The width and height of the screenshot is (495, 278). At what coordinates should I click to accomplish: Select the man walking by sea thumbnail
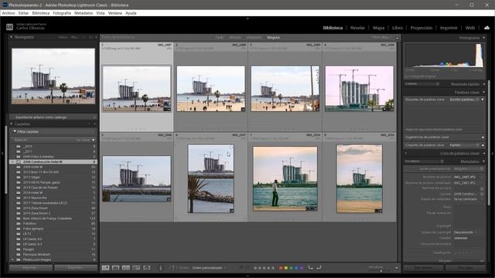(x=285, y=178)
